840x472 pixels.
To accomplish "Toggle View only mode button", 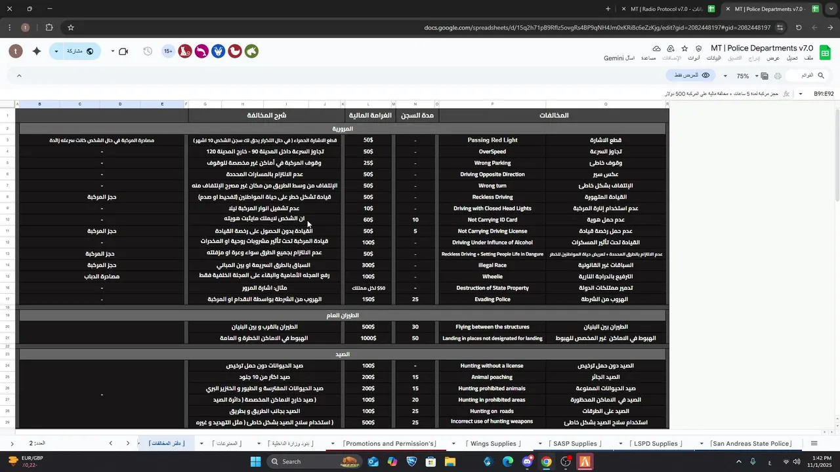I will [692, 76].
